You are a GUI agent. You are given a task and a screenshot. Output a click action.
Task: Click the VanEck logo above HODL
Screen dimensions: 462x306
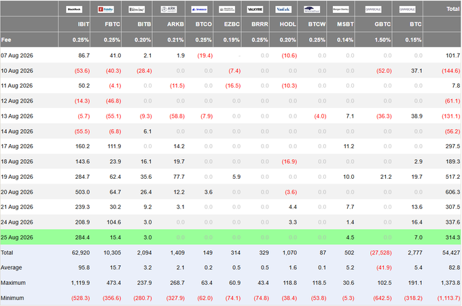283,10
